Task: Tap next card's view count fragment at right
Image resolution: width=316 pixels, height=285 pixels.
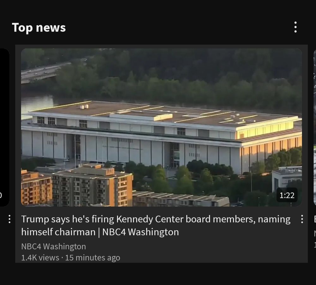Action: (315, 245)
